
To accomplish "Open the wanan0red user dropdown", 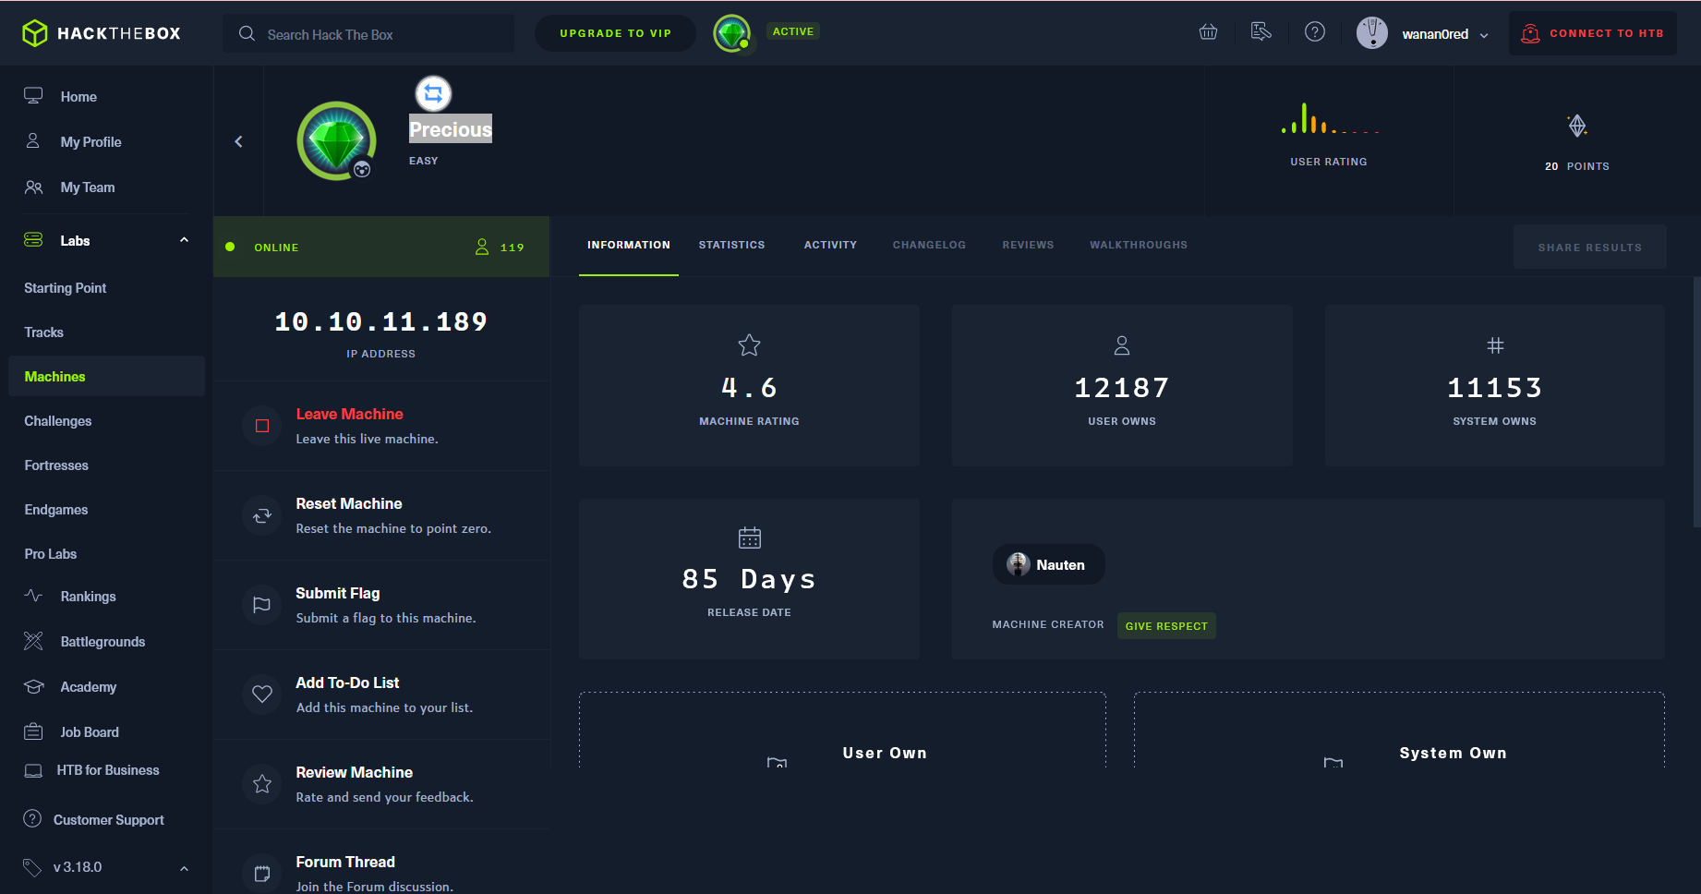I will click(1483, 35).
